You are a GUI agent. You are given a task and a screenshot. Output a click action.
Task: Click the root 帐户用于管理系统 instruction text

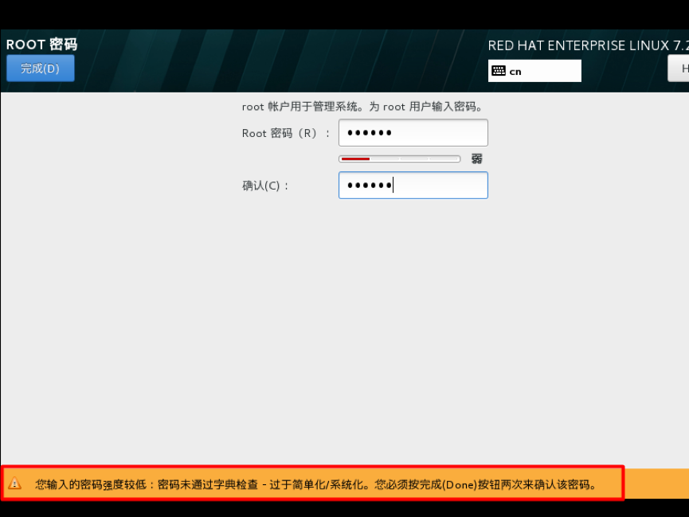pos(362,107)
